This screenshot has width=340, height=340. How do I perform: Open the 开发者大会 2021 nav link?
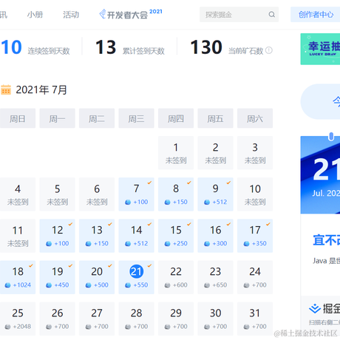[x=131, y=14]
